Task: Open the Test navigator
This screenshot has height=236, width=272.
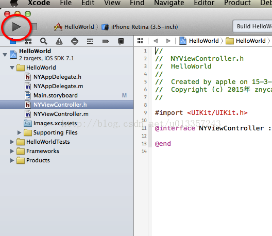Action: (x=75, y=41)
